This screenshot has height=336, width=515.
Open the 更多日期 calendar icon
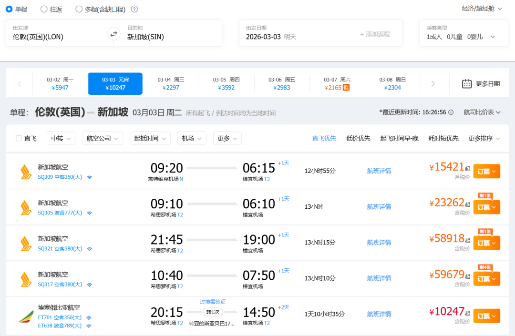coord(467,84)
